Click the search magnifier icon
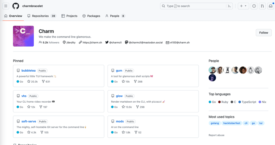 (x=163, y=6)
